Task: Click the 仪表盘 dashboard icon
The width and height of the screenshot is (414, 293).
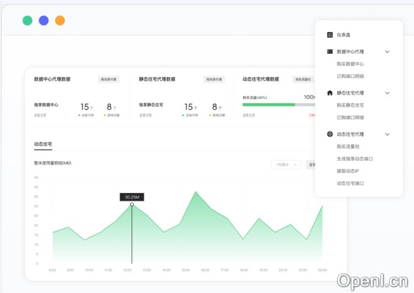Action: [x=330, y=35]
